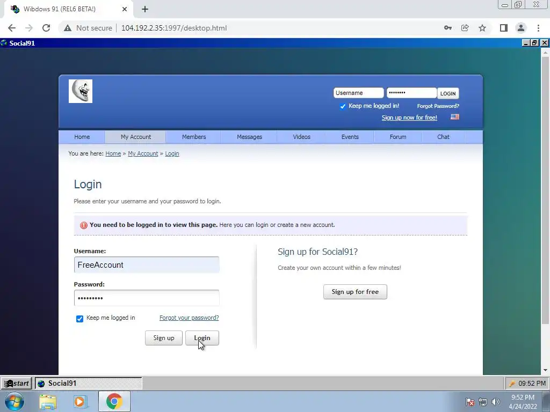The width and height of the screenshot is (550, 412).
Task: Click the LOGIN button in the header
Action: click(448, 93)
